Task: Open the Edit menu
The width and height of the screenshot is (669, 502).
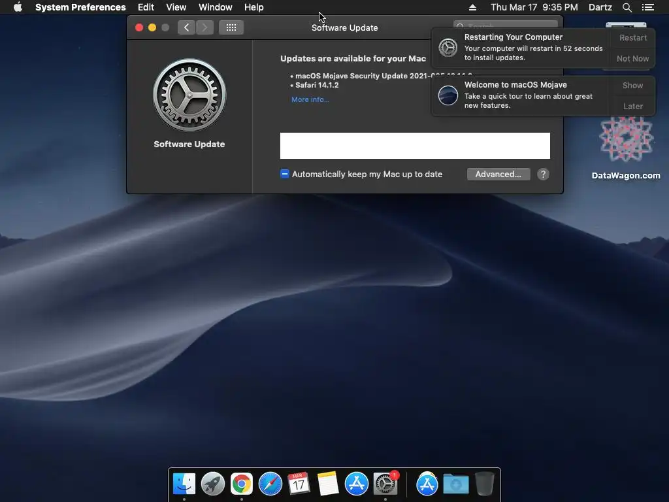Action: [146, 7]
